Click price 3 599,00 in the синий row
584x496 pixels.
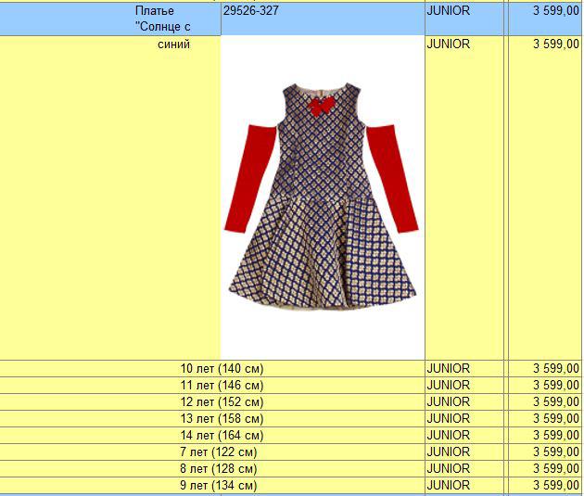click(x=555, y=45)
